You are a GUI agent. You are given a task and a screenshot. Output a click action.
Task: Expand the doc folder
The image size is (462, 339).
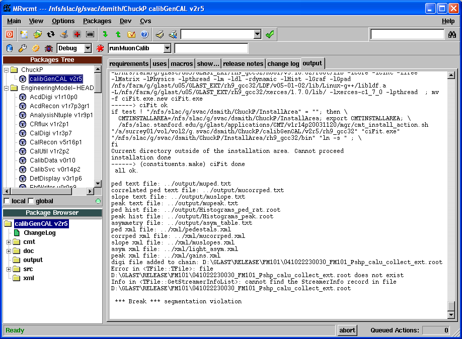tap(9, 251)
